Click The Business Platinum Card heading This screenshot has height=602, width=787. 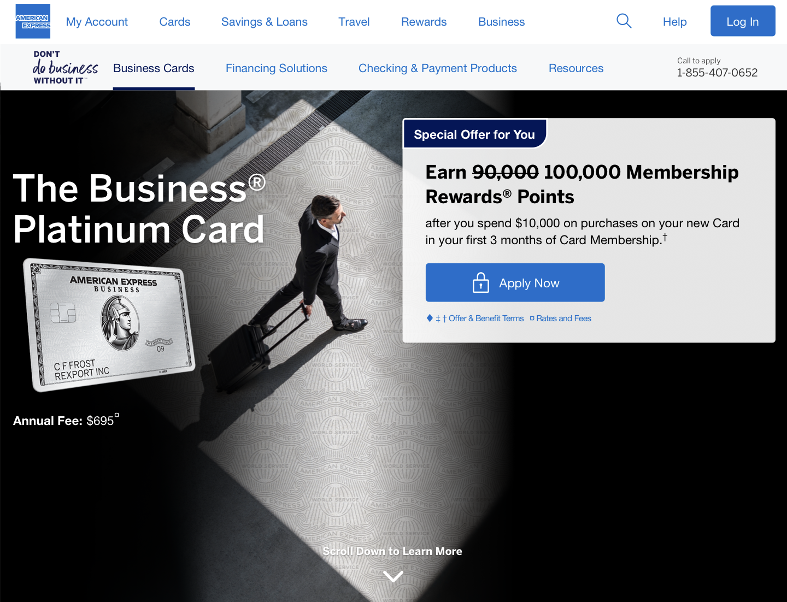139,209
